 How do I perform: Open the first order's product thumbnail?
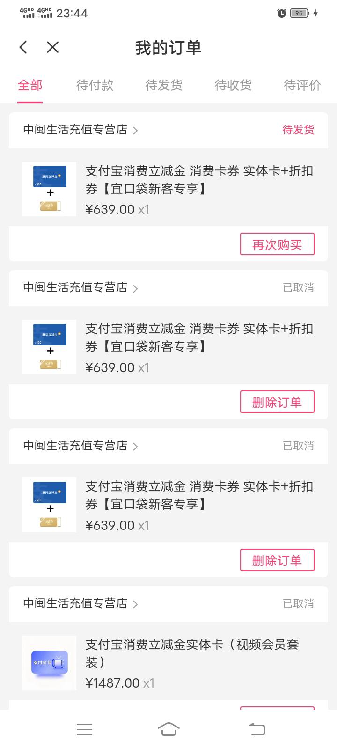(x=49, y=189)
